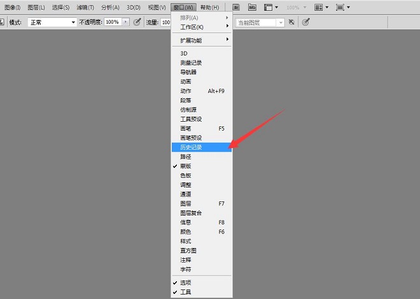Open the 当前图层 sample dropdown
Image resolution: width=420 pixels, height=299 pixels.
click(260, 22)
